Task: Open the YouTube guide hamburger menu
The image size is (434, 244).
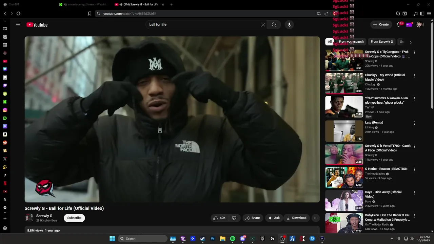Action: click(x=18, y=24)
